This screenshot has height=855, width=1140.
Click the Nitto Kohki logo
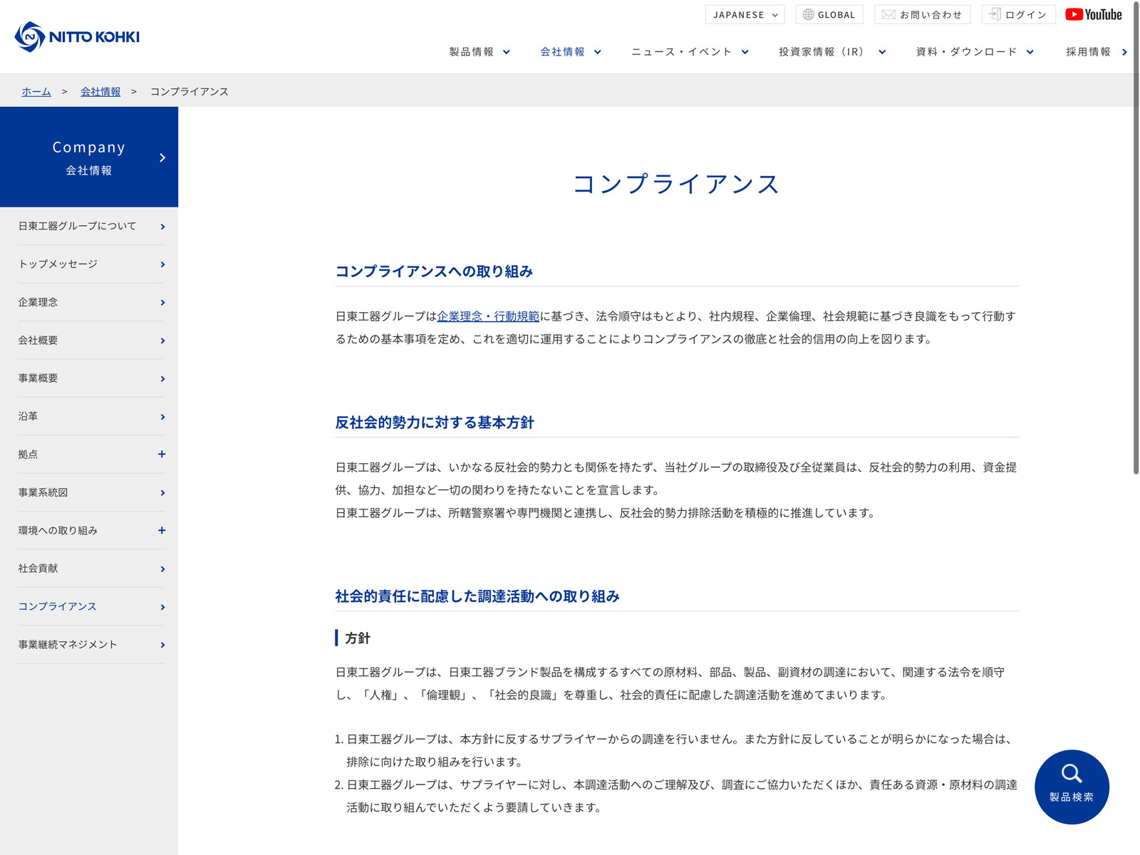(x=77, y=36)
